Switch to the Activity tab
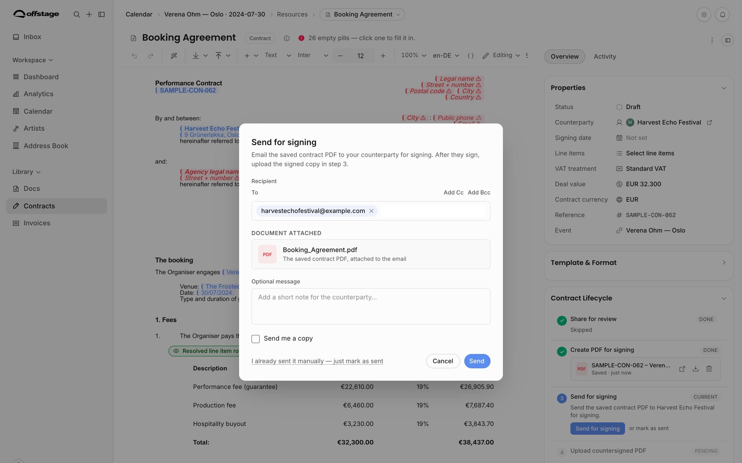This screenshot has width=742, height=463. pyautogui.click(x=605, y=56)
